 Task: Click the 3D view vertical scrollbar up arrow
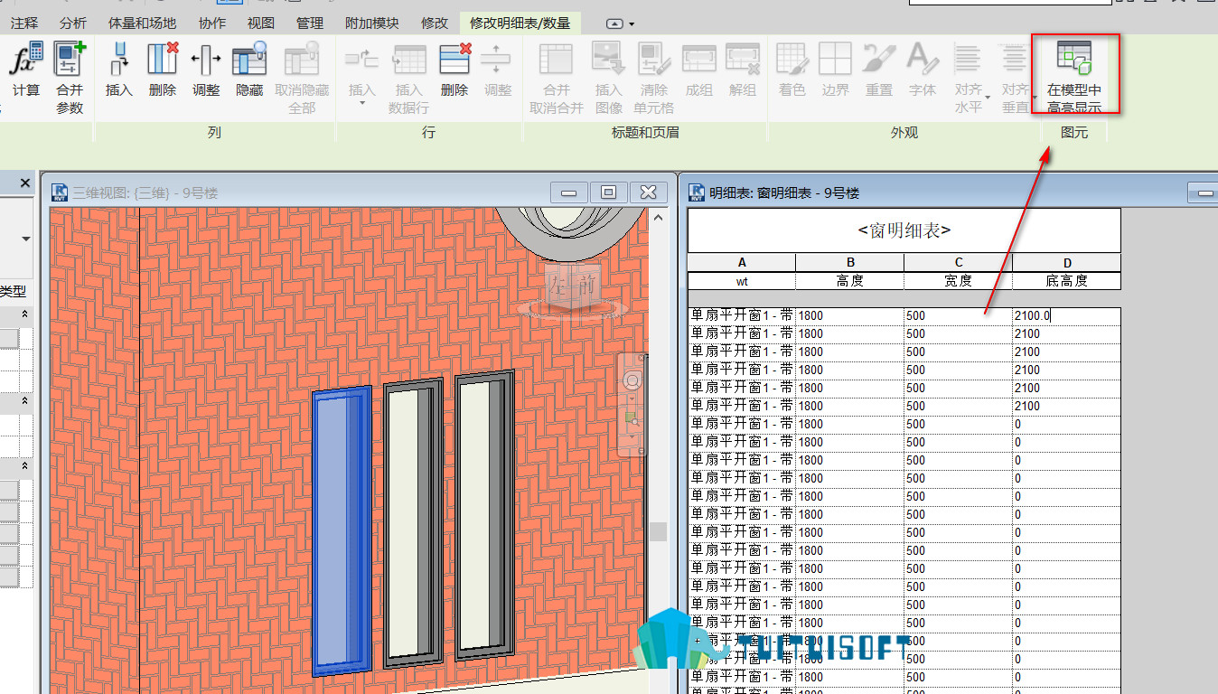pyautogui.click(x=659, y=218)
